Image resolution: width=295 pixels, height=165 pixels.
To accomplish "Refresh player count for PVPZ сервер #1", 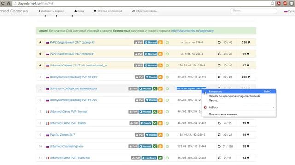I will click(219, 54).
